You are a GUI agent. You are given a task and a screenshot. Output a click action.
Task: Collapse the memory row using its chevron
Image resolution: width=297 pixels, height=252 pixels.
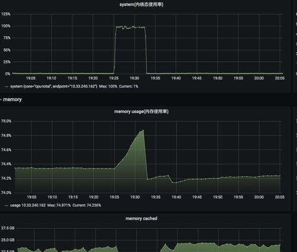click(x=1, y=100)
